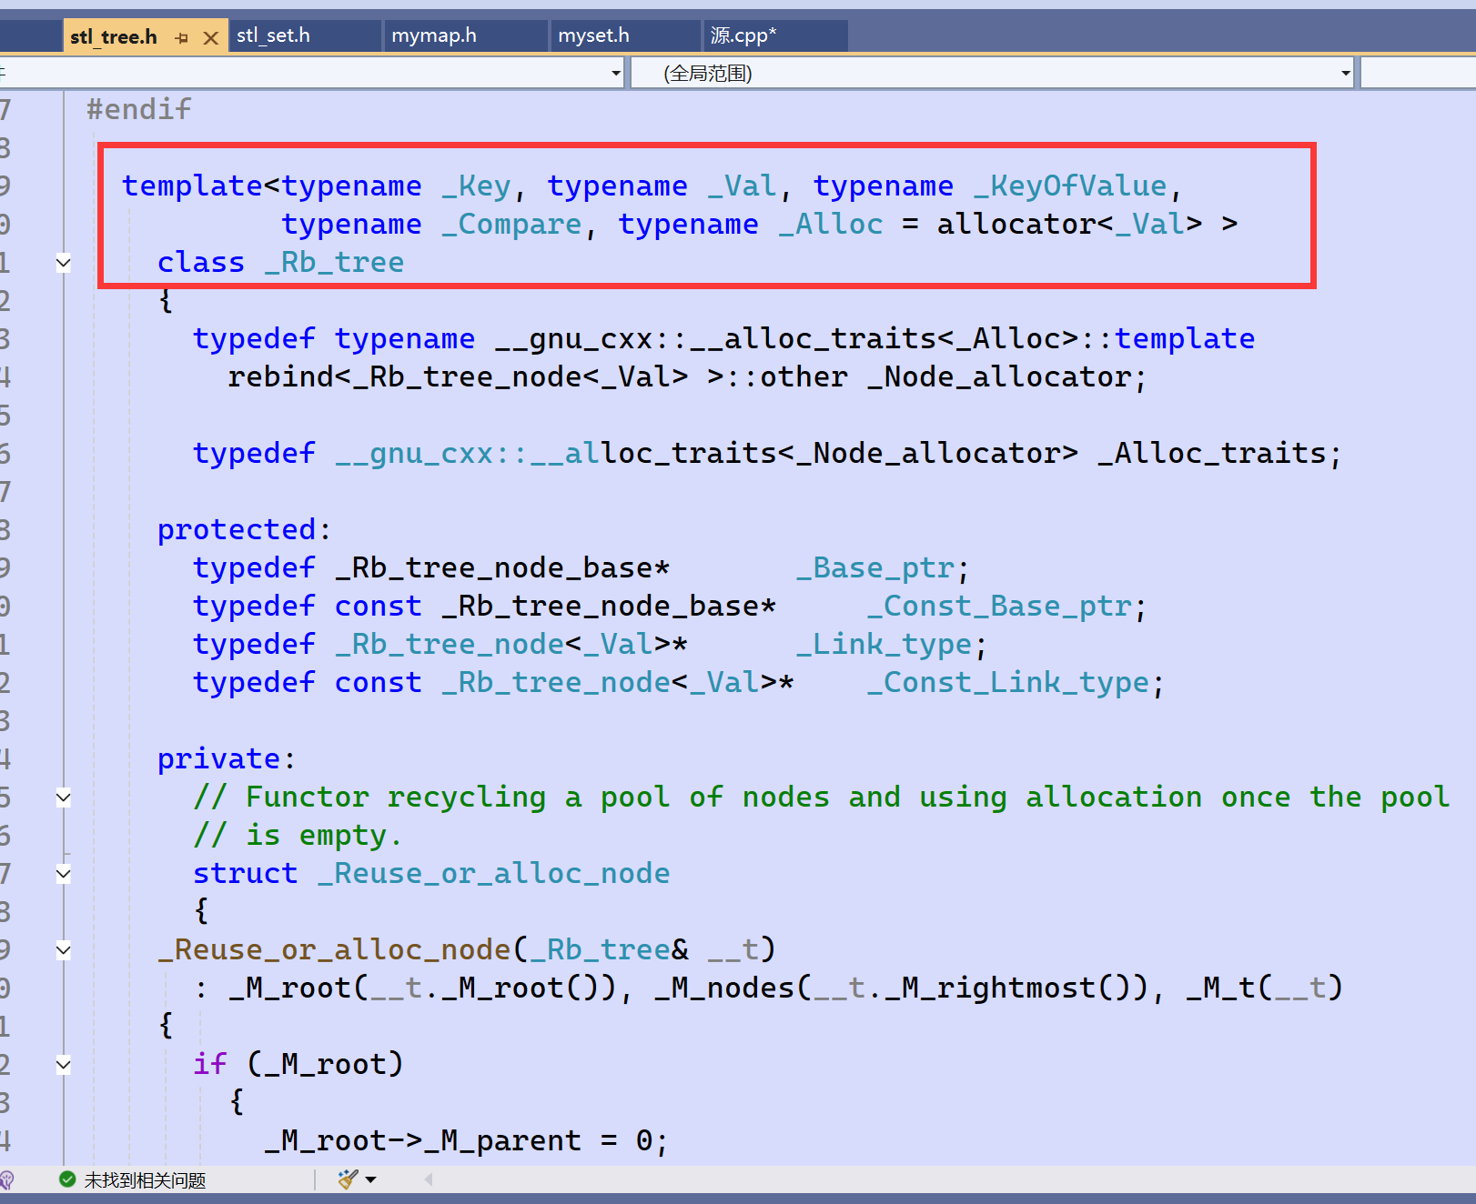1476x1204 pixels.
Task: Click the _Node_allocator; typedef name
Action: pos(1006,376)
